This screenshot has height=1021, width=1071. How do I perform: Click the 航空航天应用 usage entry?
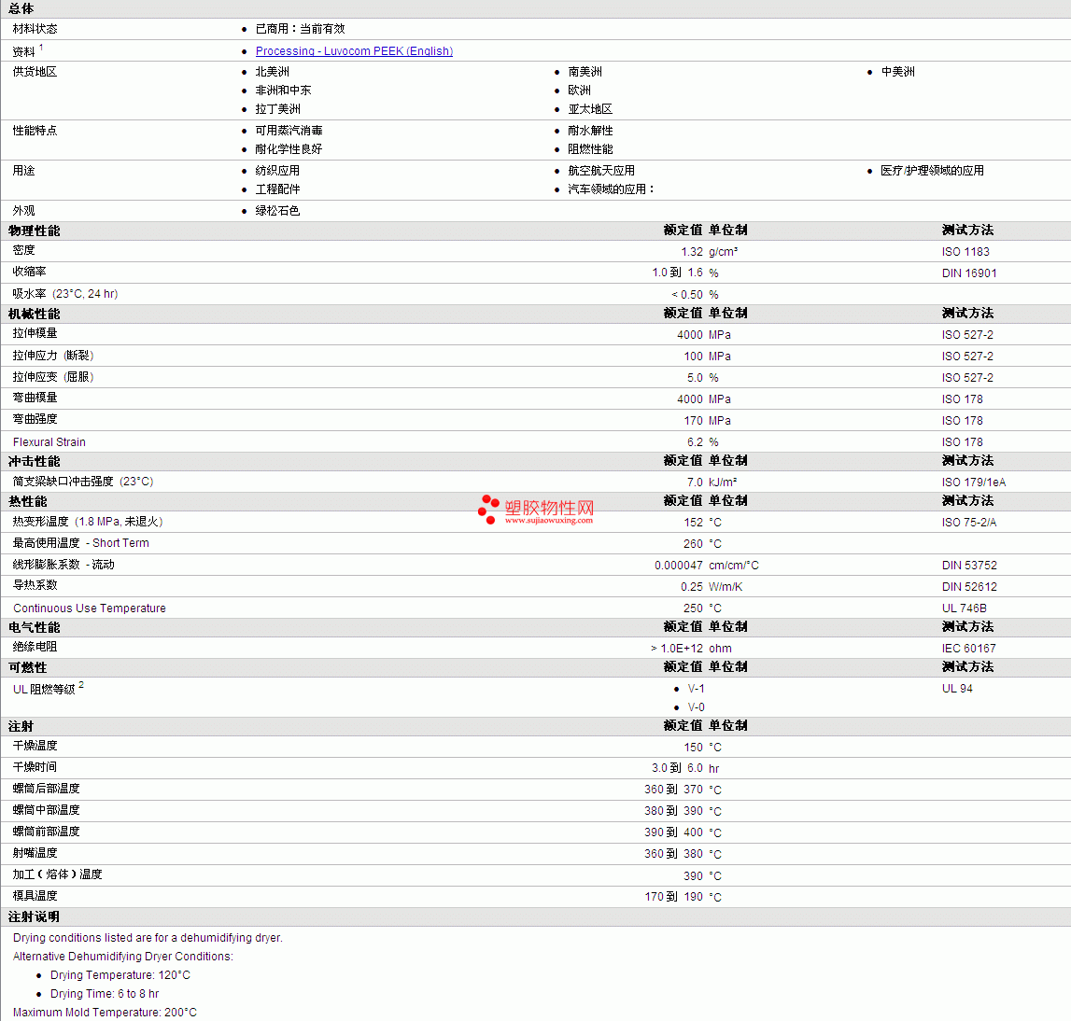coord(601,171)
